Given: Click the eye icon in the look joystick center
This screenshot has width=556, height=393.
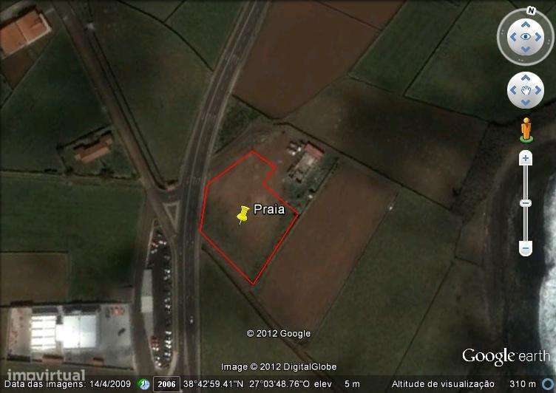Looking at the screenshot, I should [x=526, y=36].
